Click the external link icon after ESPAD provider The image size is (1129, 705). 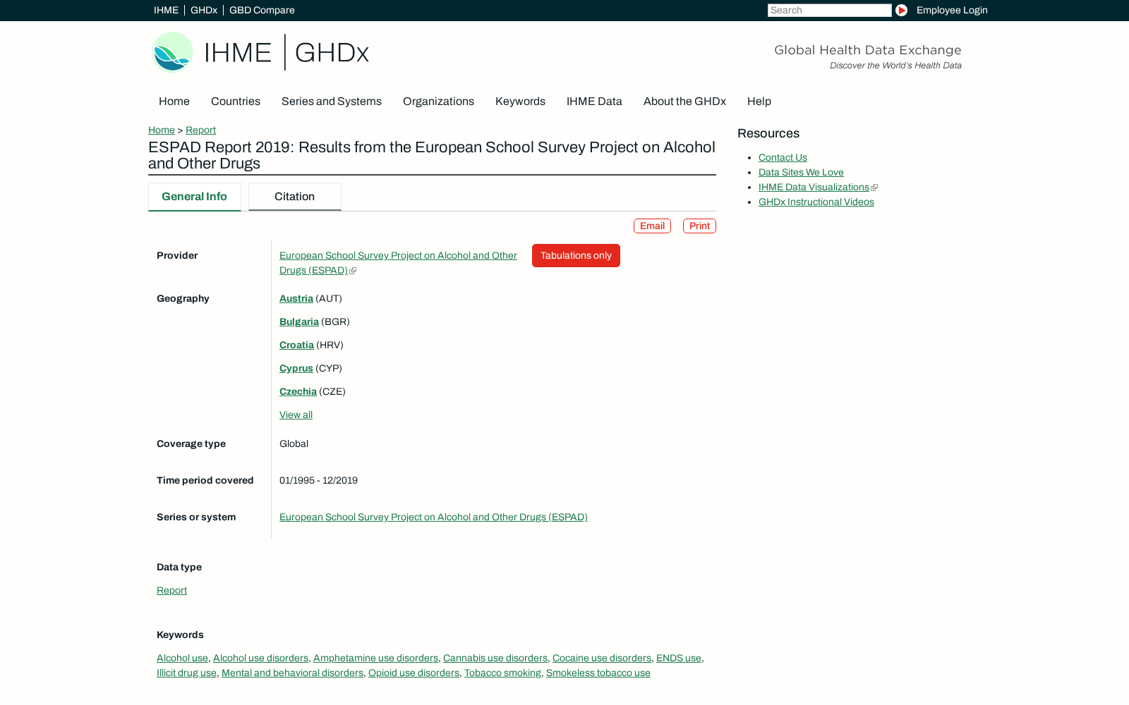click(353, 271)
